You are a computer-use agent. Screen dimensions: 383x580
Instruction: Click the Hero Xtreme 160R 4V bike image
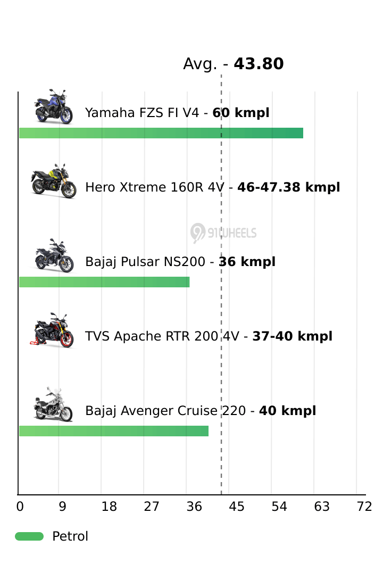[53, 181]
